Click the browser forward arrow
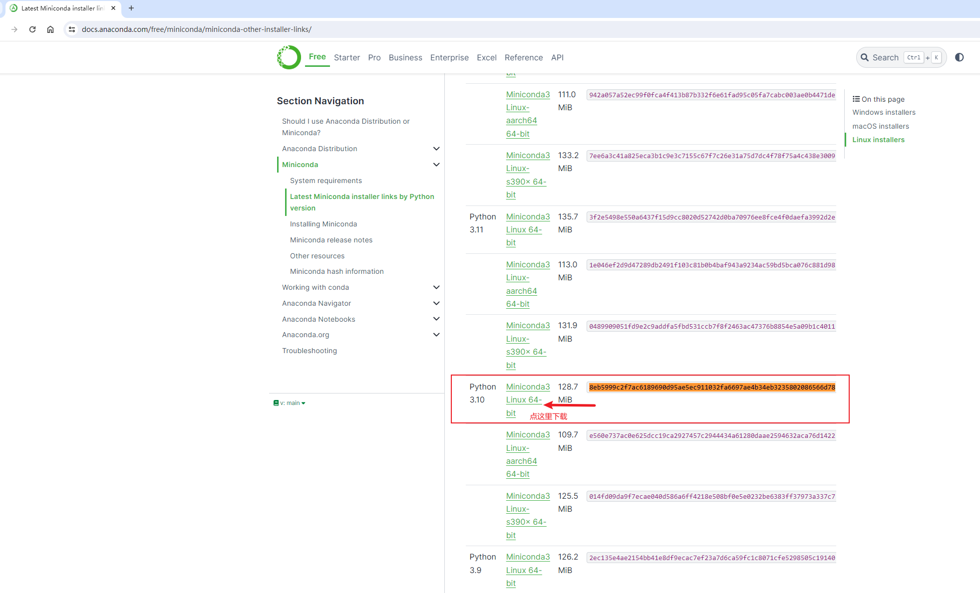980x593 pixels. [x=14, y=29]
